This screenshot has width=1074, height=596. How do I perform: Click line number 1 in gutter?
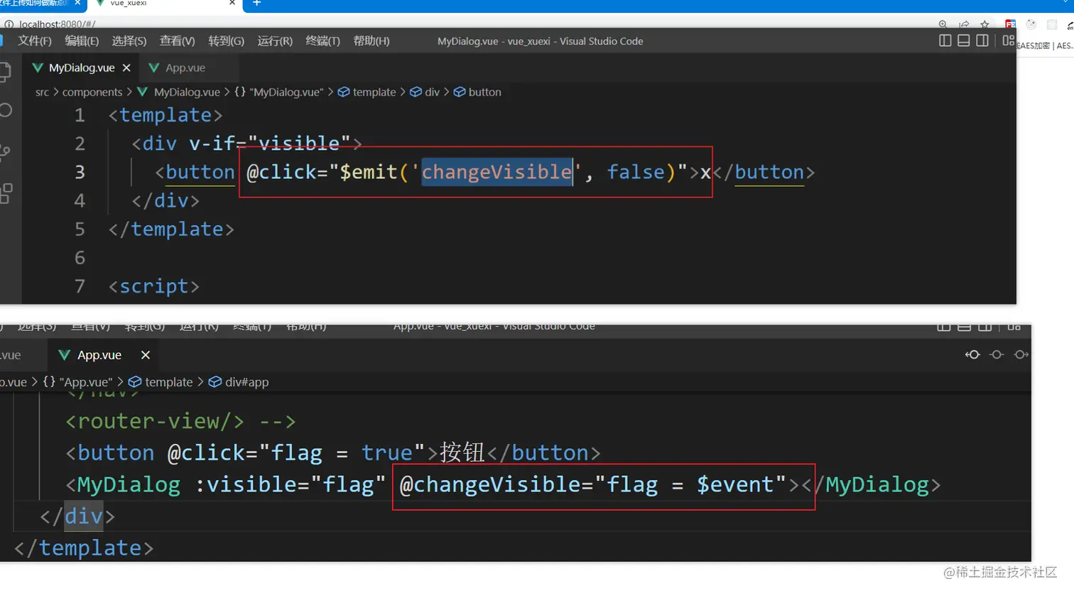[80, 115]
